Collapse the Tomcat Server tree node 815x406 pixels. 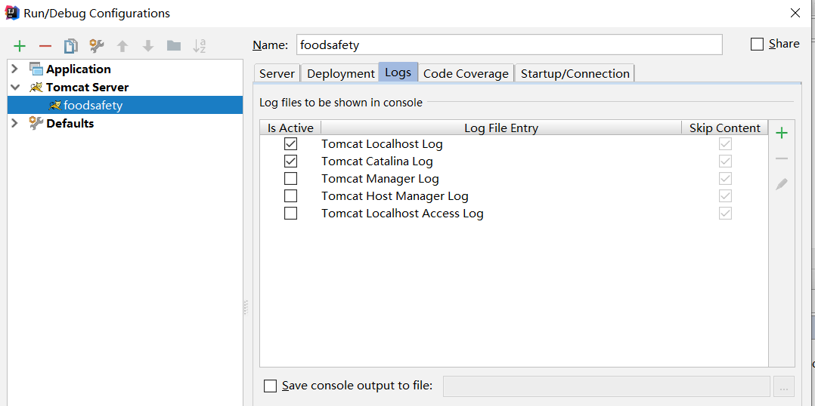[14, 87]
